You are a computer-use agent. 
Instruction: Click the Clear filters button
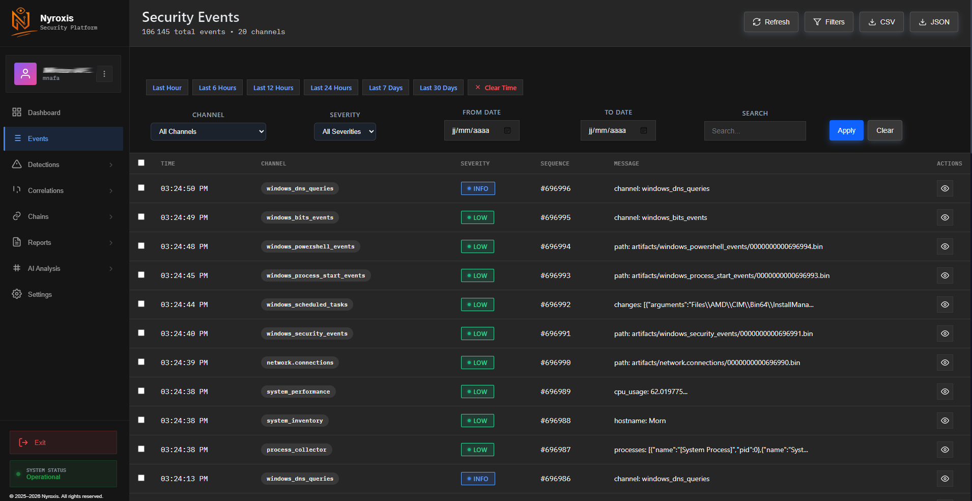click(885, 130)
